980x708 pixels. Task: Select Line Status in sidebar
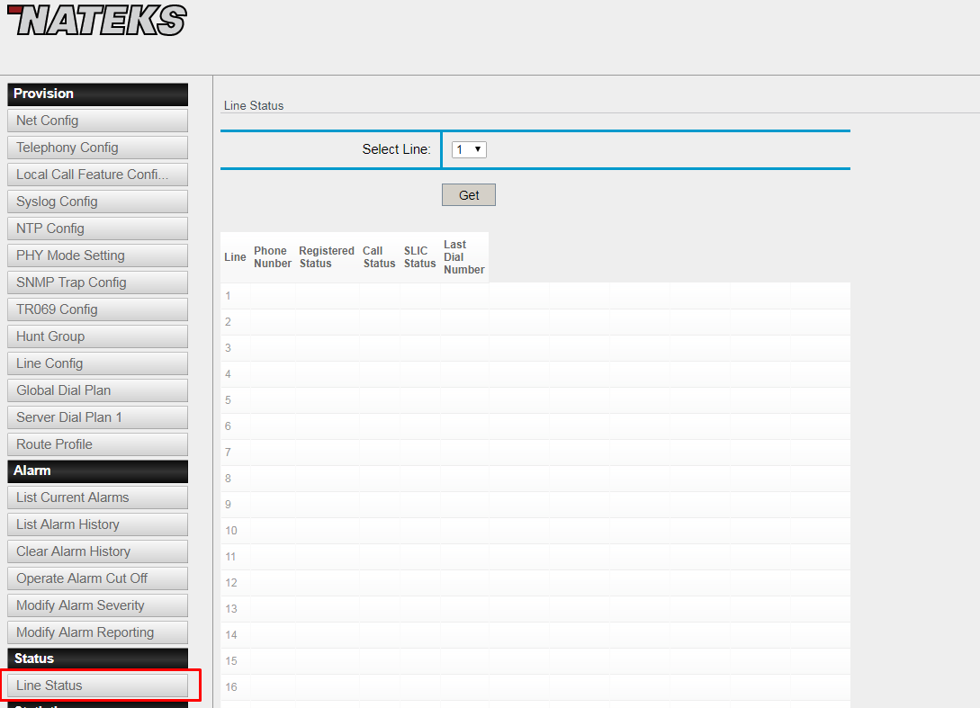97,686
